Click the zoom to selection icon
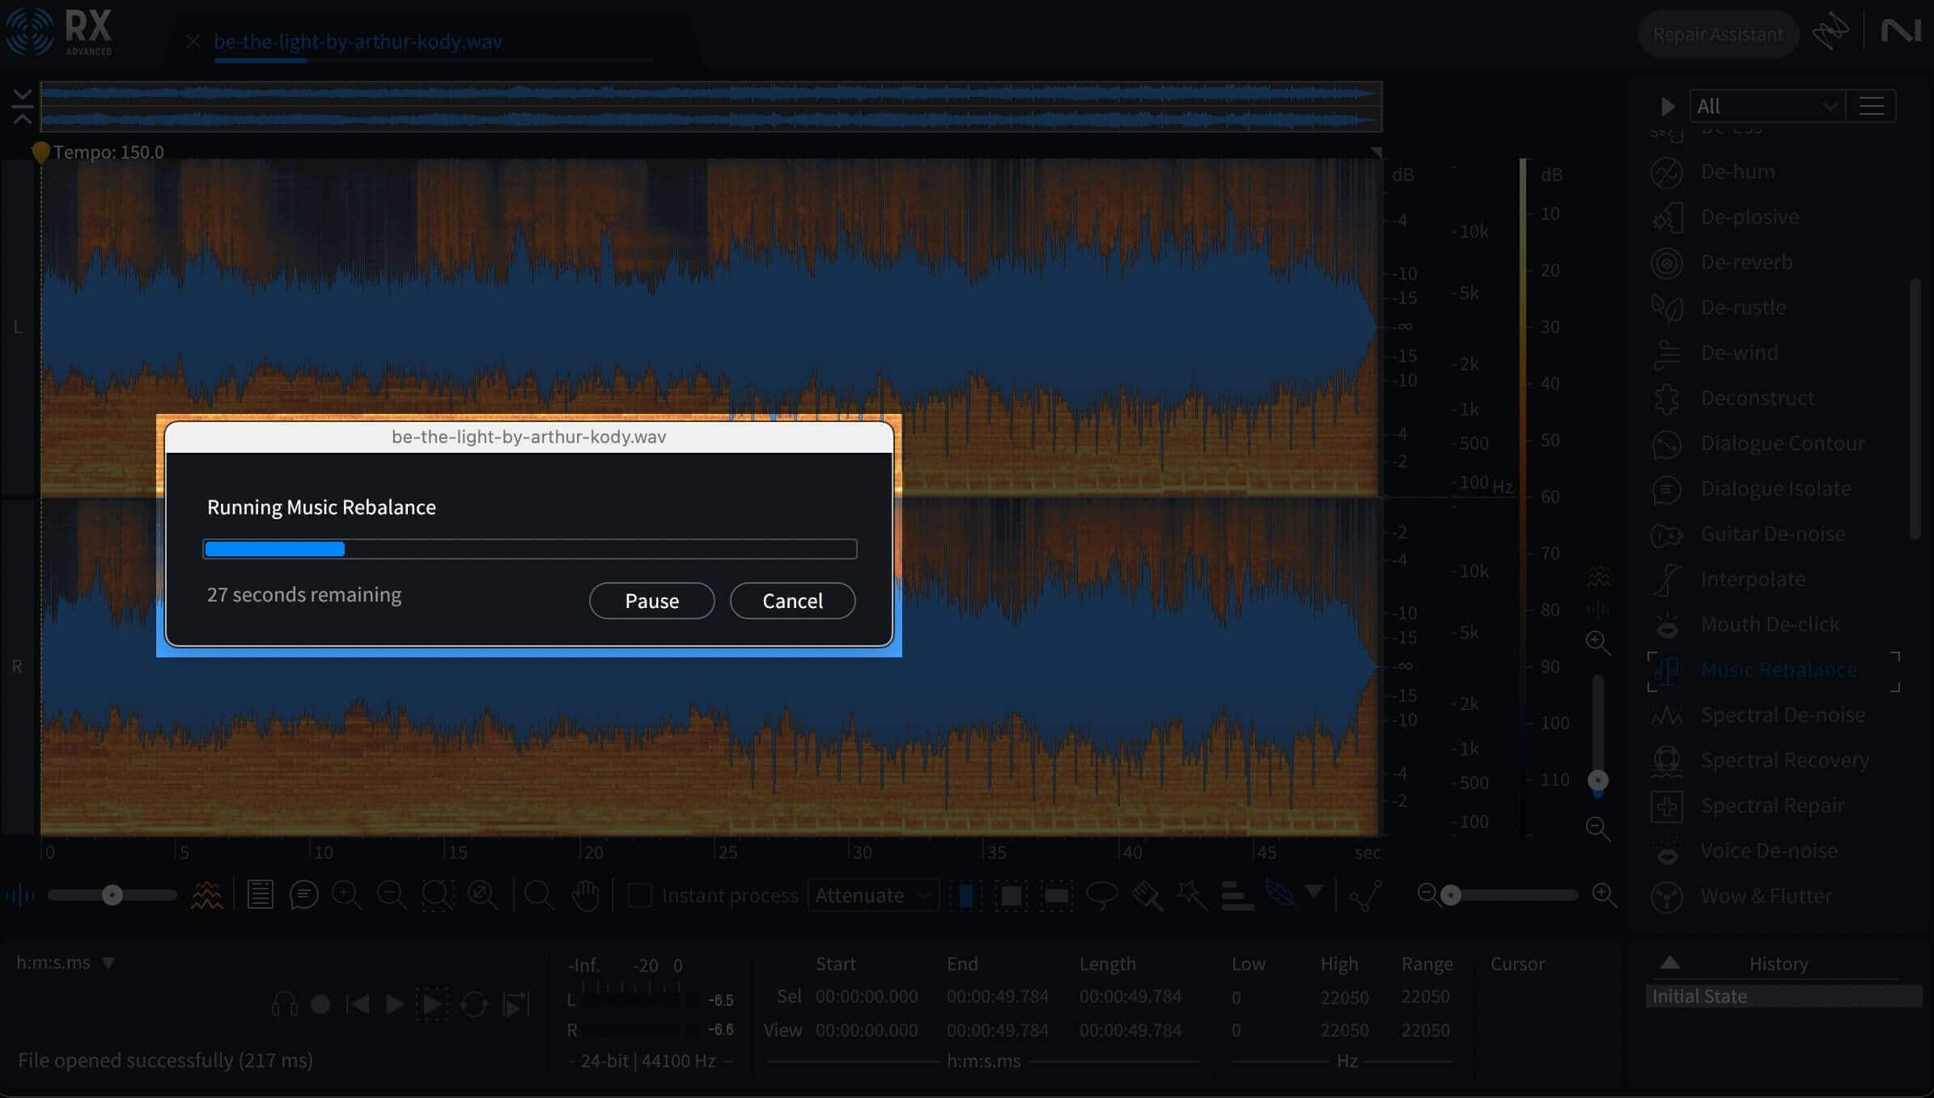 [x=437, y=895]
